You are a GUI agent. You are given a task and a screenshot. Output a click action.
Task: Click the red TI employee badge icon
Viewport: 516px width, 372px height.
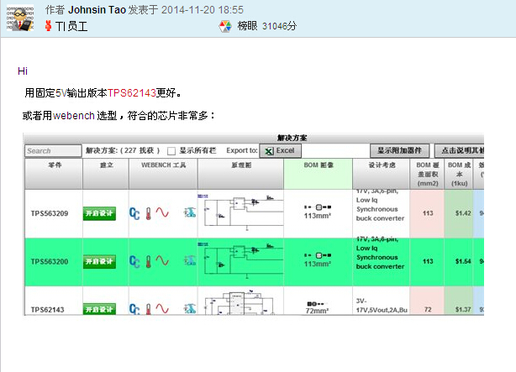(49, 26)
